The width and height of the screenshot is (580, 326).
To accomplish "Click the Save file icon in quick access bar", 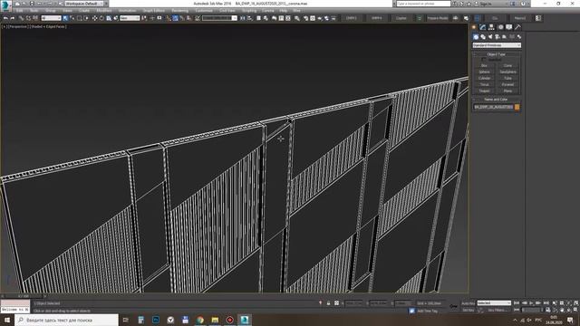I will click(x=33, y=4).
